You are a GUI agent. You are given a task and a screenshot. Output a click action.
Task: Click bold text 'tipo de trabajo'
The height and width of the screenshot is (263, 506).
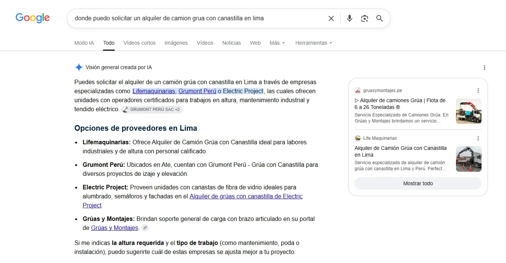[198, 243]
